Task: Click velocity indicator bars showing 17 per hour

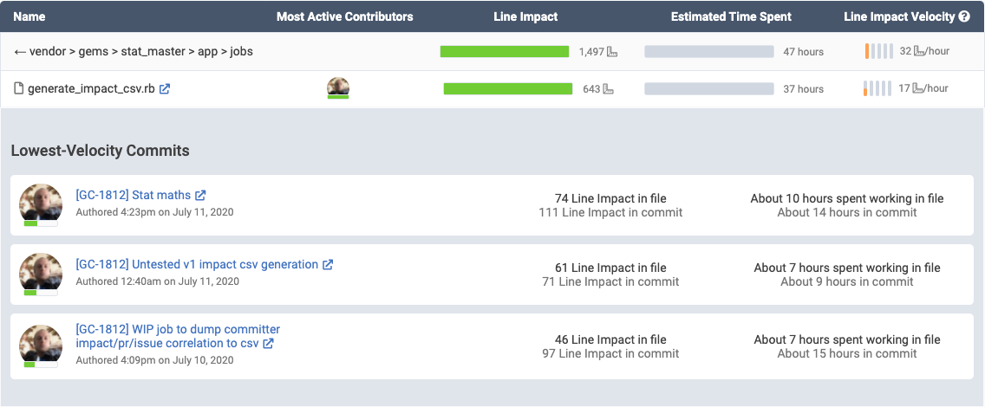Action: point(877,88)
